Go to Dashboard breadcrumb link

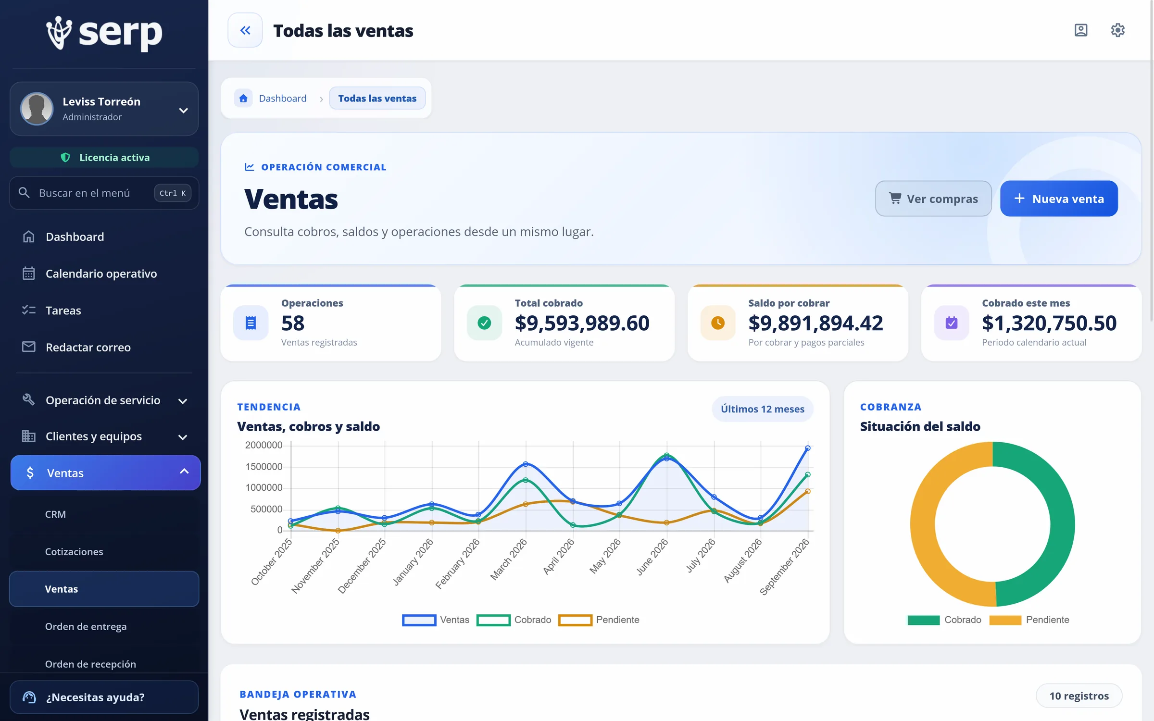point(282,98)
